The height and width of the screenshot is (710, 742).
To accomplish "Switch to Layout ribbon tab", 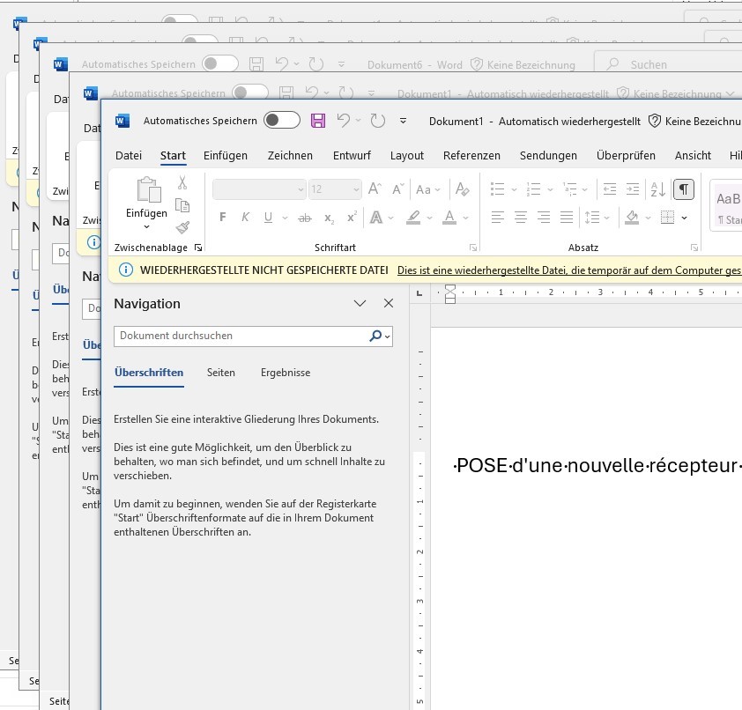I will pos(407,156).
